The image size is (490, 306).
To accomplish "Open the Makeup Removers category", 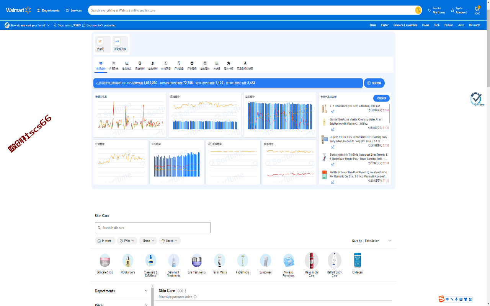I will coord(288,265).
